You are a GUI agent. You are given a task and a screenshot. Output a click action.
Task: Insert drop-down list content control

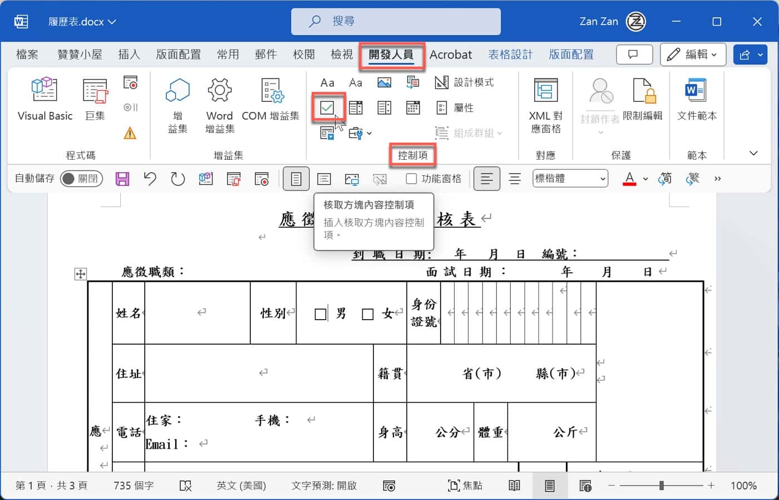pyautogui.click(x=384, y=107)
